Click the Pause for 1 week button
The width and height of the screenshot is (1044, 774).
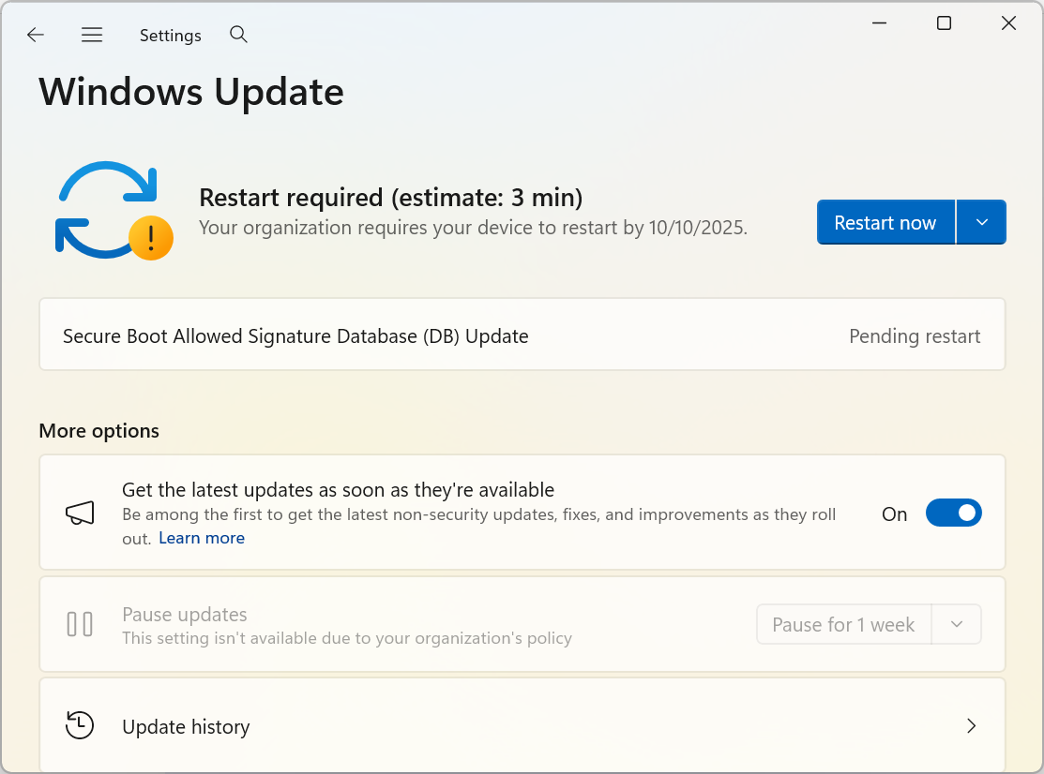(x=843, y=624)
